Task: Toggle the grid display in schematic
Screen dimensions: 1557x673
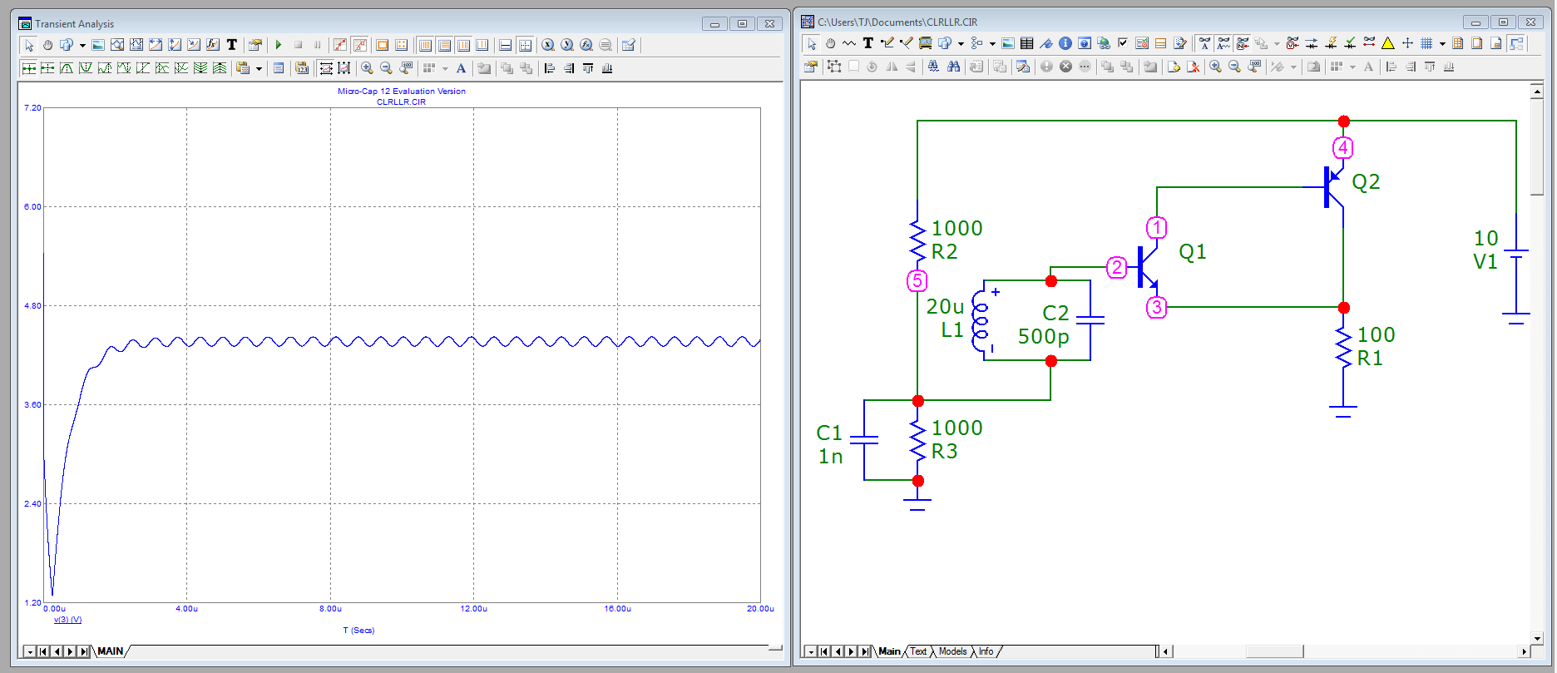Action: [1426, 43]
